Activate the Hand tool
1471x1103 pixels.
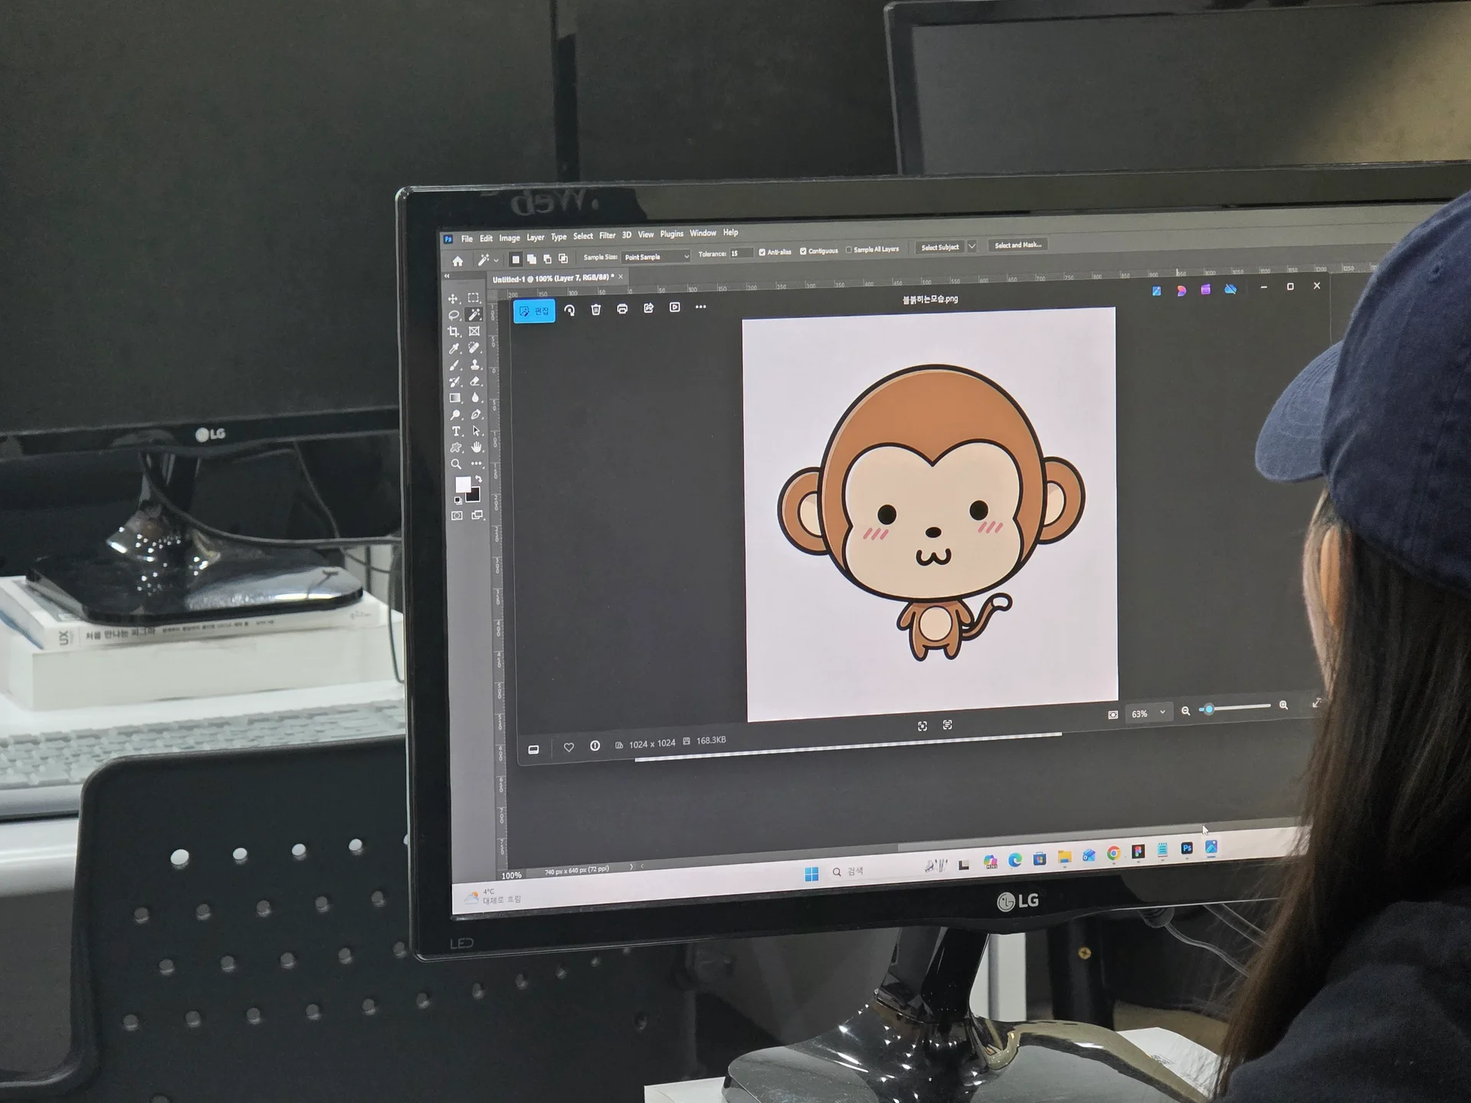477,447
